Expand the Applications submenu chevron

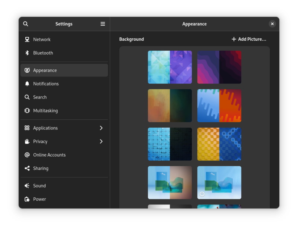[101, 128]
